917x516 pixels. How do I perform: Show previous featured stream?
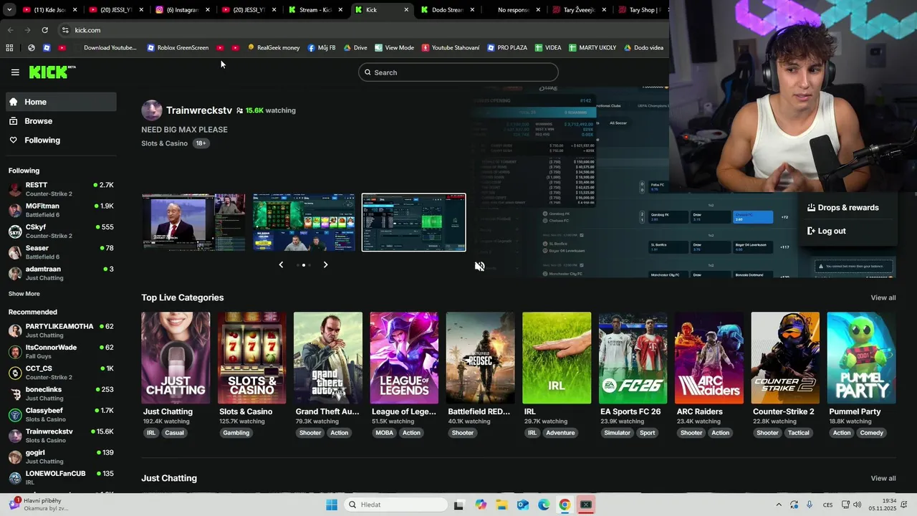tap(281, 264)
